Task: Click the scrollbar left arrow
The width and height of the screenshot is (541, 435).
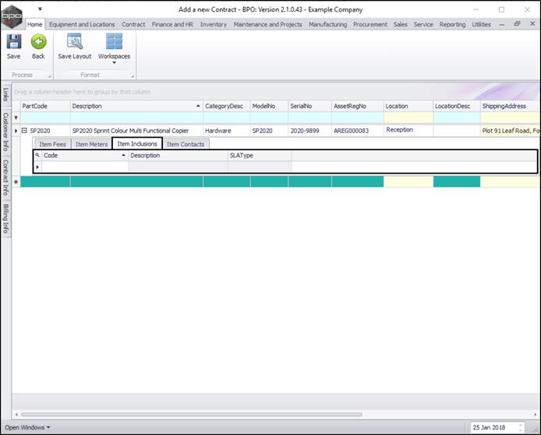Action: tap(16, 414)
